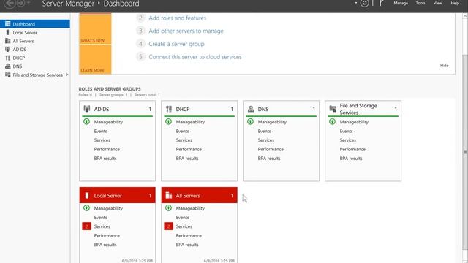The image size is (468, 263).
Task: Open Events in the All Servers tile
Action: tap(182, 218)
